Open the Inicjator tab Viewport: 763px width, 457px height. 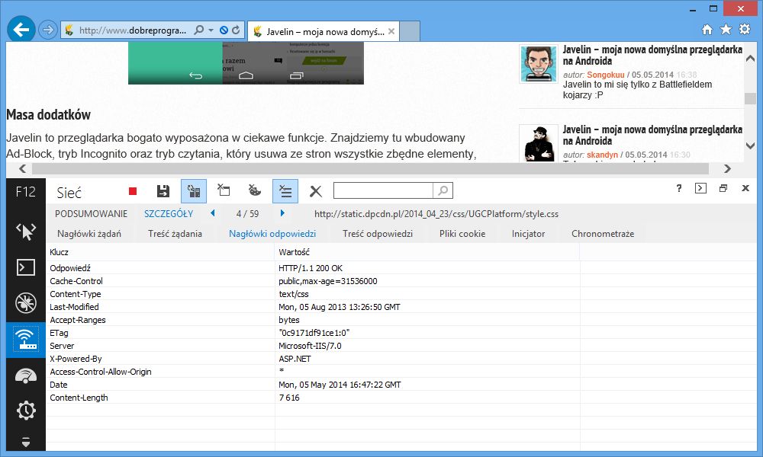click(528, 234)
